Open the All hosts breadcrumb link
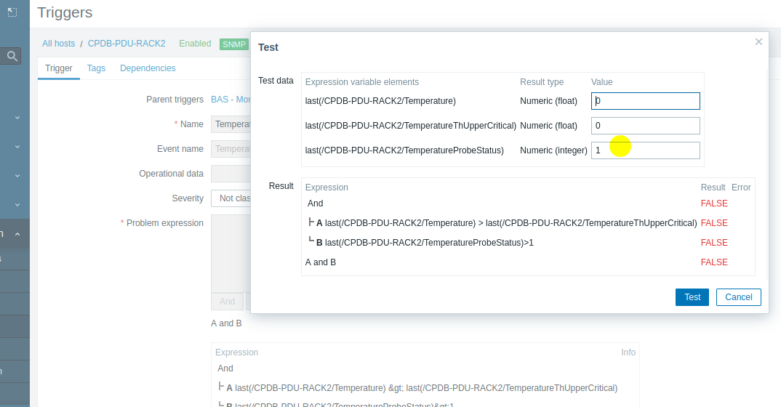 tap(58, 44)
